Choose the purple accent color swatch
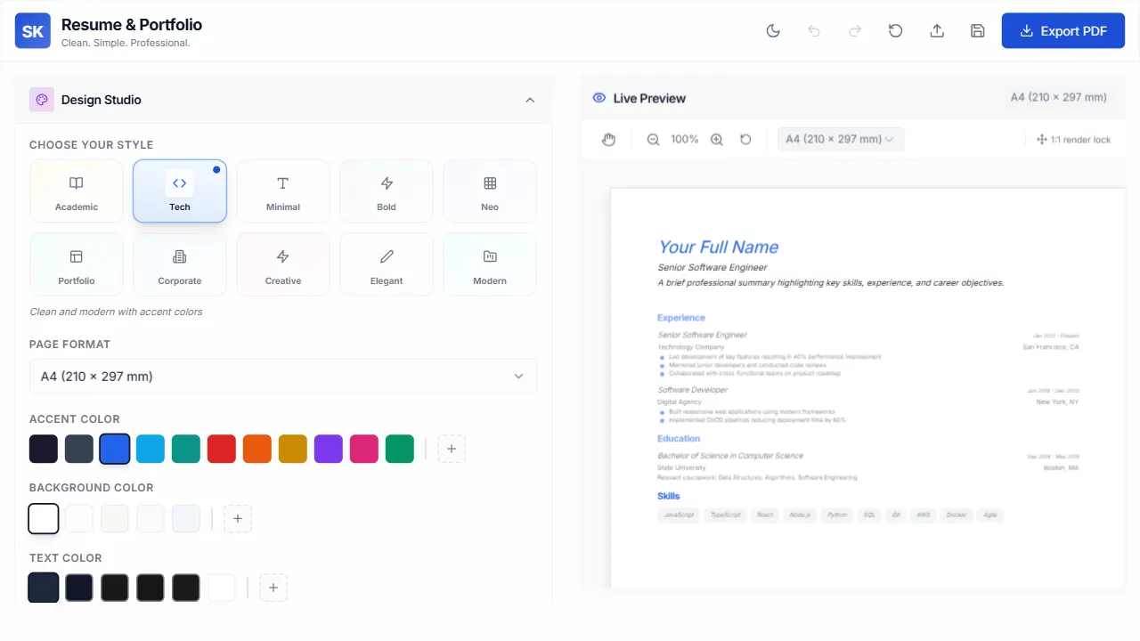Image resolution: width=1140 pixels, height=641 pixels. tap(329, 449)
